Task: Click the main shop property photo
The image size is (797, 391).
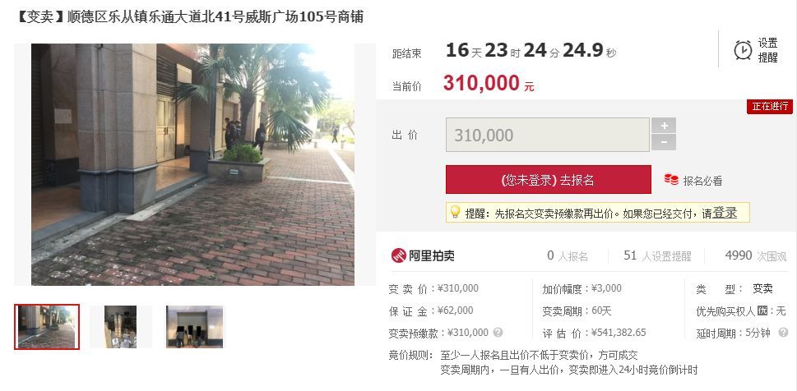Action: coord(192,164)
